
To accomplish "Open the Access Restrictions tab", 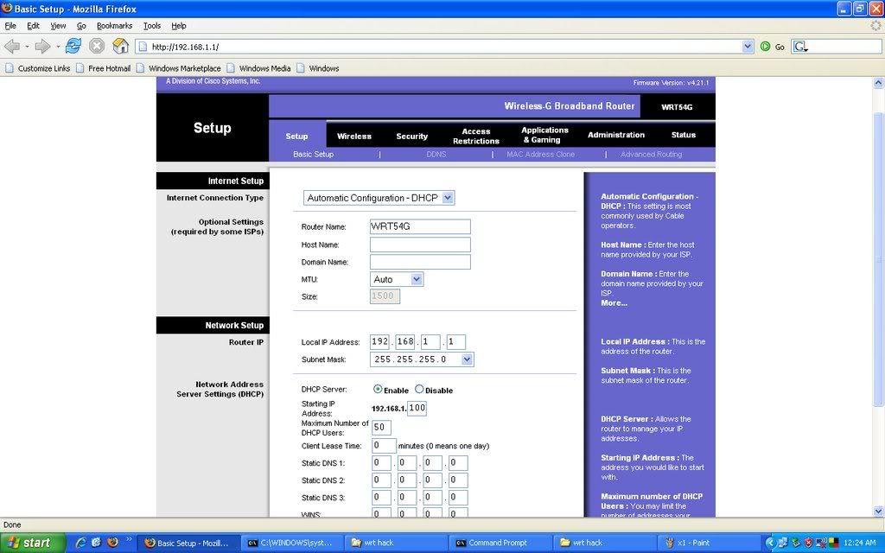I will 476,136.
